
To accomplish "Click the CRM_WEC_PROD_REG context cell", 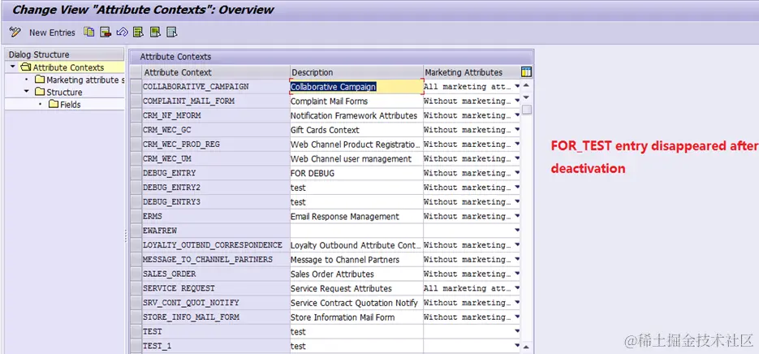I will [216, 145].
